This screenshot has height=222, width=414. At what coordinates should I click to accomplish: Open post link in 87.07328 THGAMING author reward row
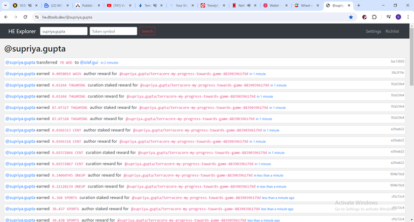click(x=190, y=119)
